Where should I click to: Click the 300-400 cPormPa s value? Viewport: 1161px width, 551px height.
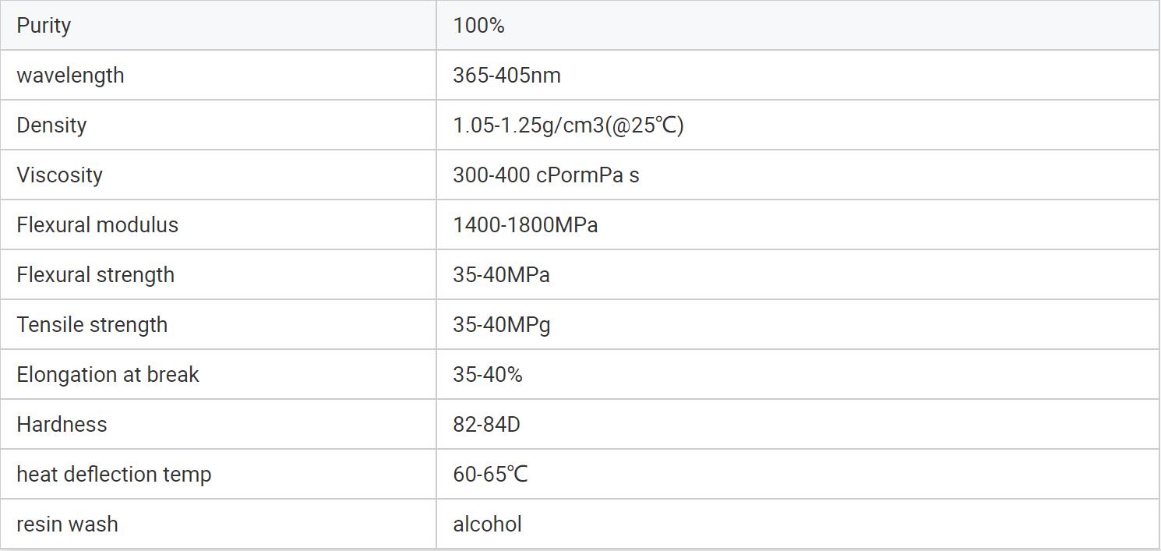pyautogui.click(x=545, y=175)
